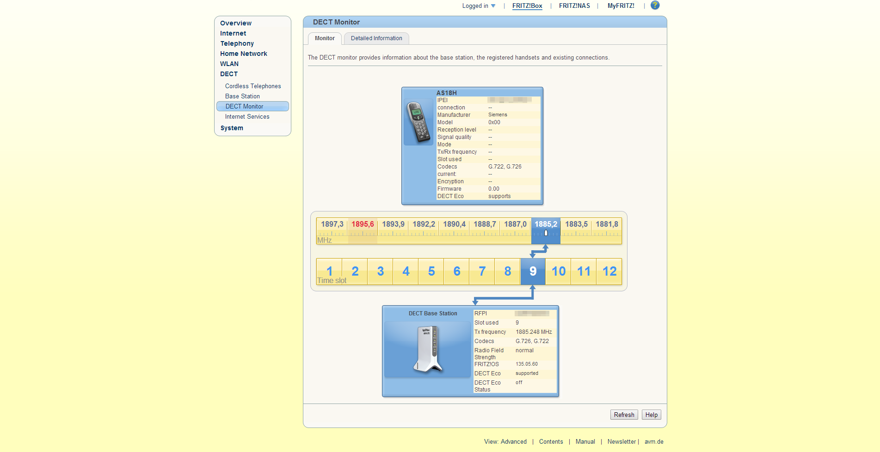The height and width of the screenshot is (452, 880).
Task: Select the 1892,2 MHz frequency cell
Action: coord(424,230)
